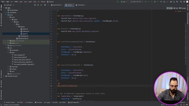Switch the editor to Code view

pos(170,8)
